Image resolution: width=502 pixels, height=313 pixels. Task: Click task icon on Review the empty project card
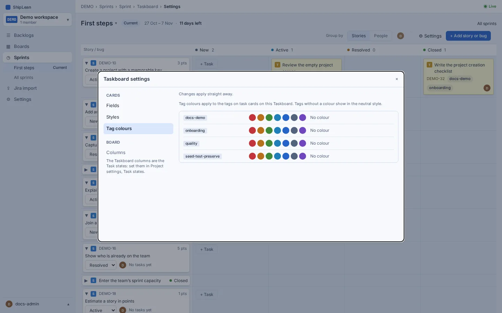point(277,65)
